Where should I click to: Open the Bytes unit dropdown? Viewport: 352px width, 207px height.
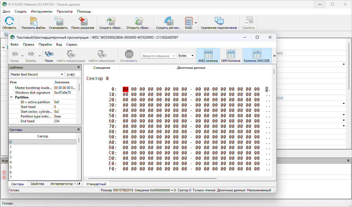pos(186,56)
